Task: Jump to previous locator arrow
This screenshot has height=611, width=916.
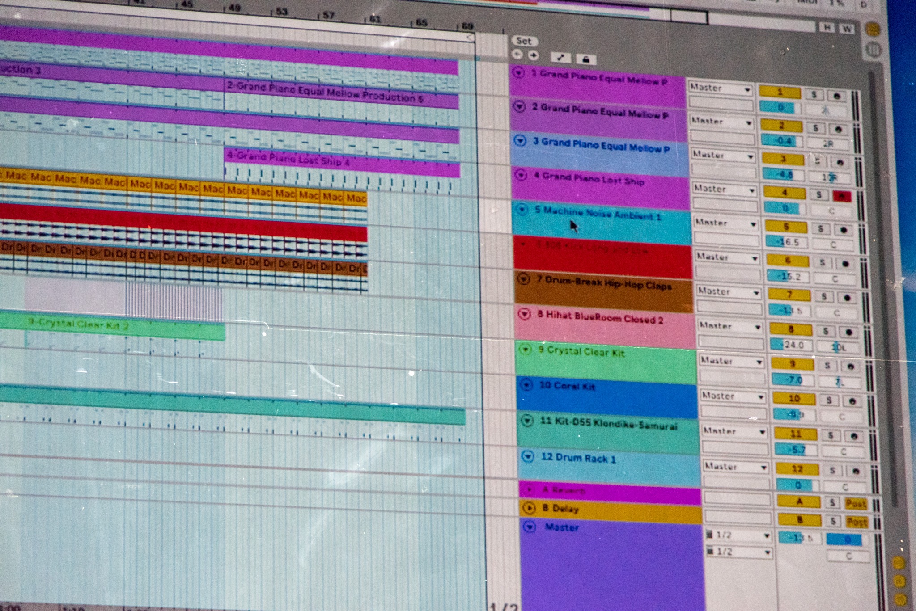Action: [517, 55]
